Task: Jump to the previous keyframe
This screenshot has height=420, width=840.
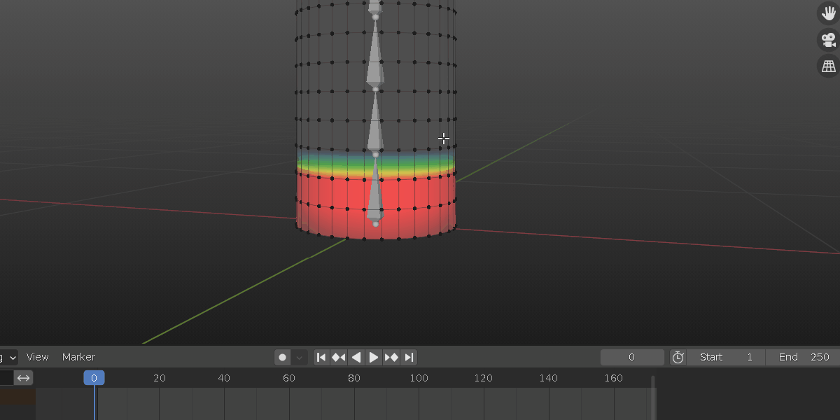Action: (x=339, y=357)
